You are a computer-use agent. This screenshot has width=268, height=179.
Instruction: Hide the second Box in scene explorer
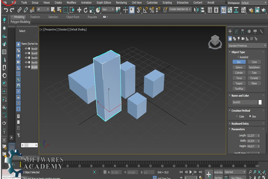tap(26, 53)
